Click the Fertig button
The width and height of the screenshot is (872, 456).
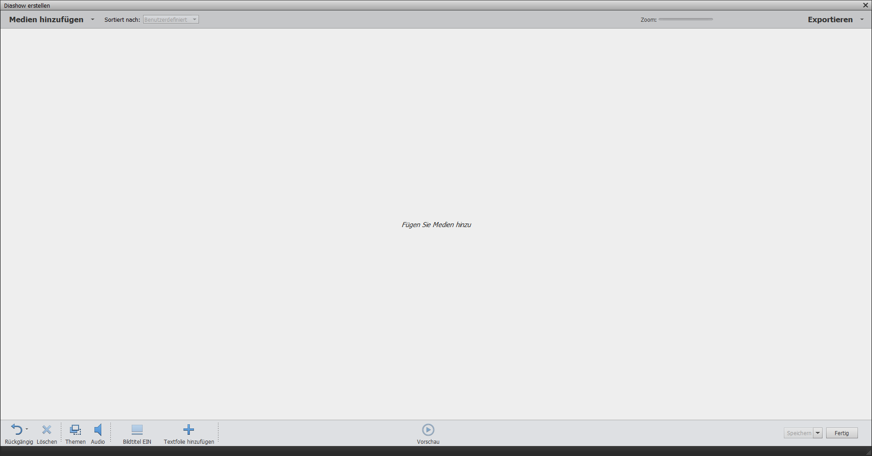[x=842, y=433]
